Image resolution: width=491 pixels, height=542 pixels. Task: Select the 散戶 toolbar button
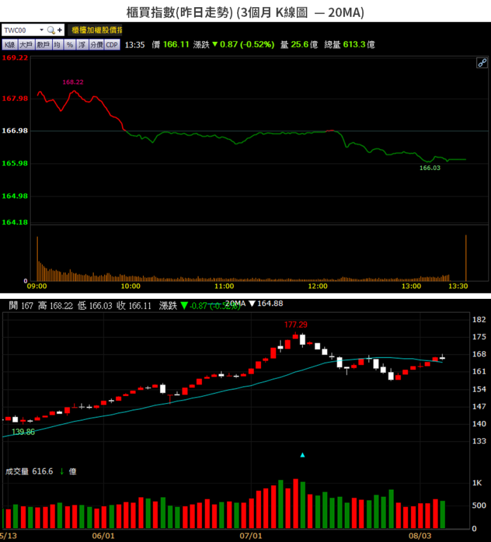point(44,45)
